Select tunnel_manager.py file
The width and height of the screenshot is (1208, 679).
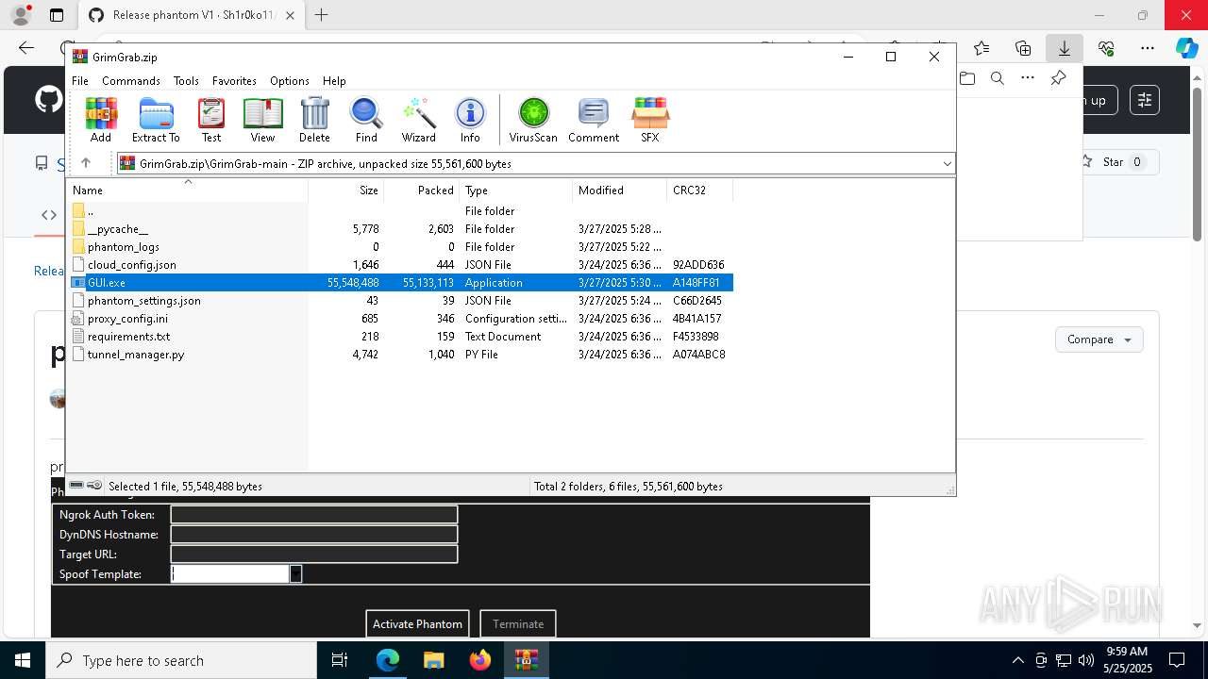pyautogui.click(x=401, y=355)
